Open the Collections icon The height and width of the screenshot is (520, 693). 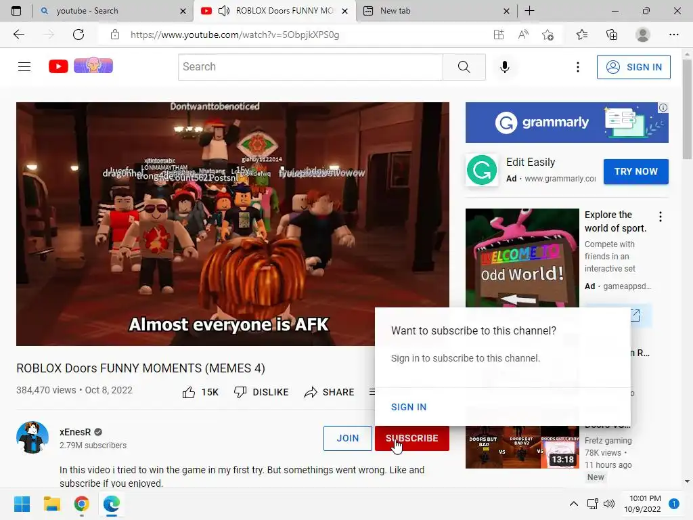pyautogui.click(x=612, y=35)
